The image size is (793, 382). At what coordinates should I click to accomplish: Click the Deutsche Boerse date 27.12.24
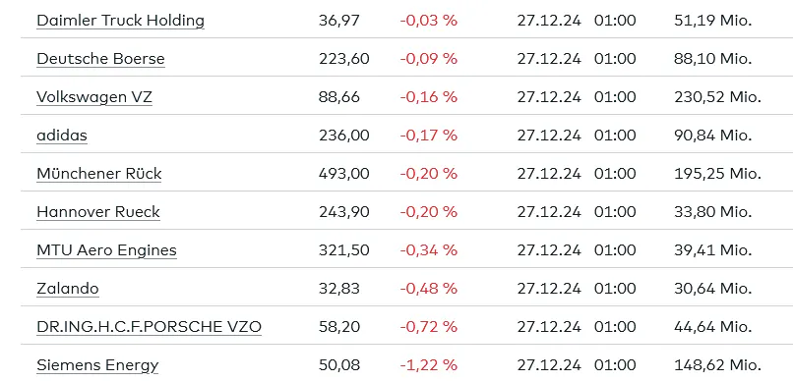coord(549,59)
